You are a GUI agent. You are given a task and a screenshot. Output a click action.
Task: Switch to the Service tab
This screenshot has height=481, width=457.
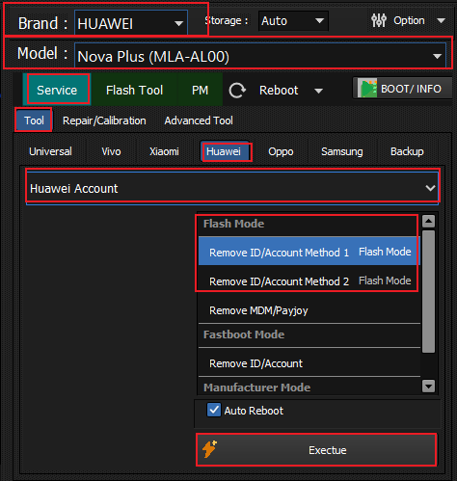(x=57, y=90)
